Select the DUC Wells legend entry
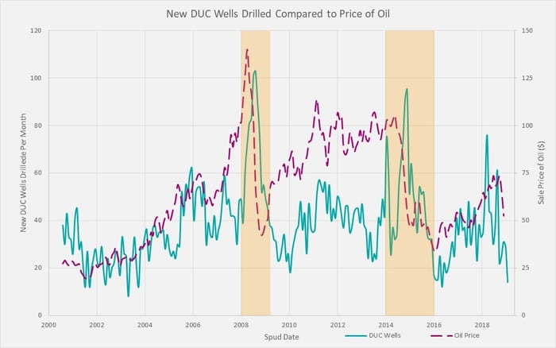This screenshot has width=556, height=348. click(373, 335)
